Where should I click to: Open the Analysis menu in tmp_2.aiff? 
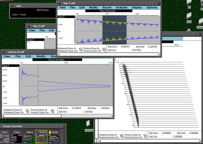tap(121, 8)
